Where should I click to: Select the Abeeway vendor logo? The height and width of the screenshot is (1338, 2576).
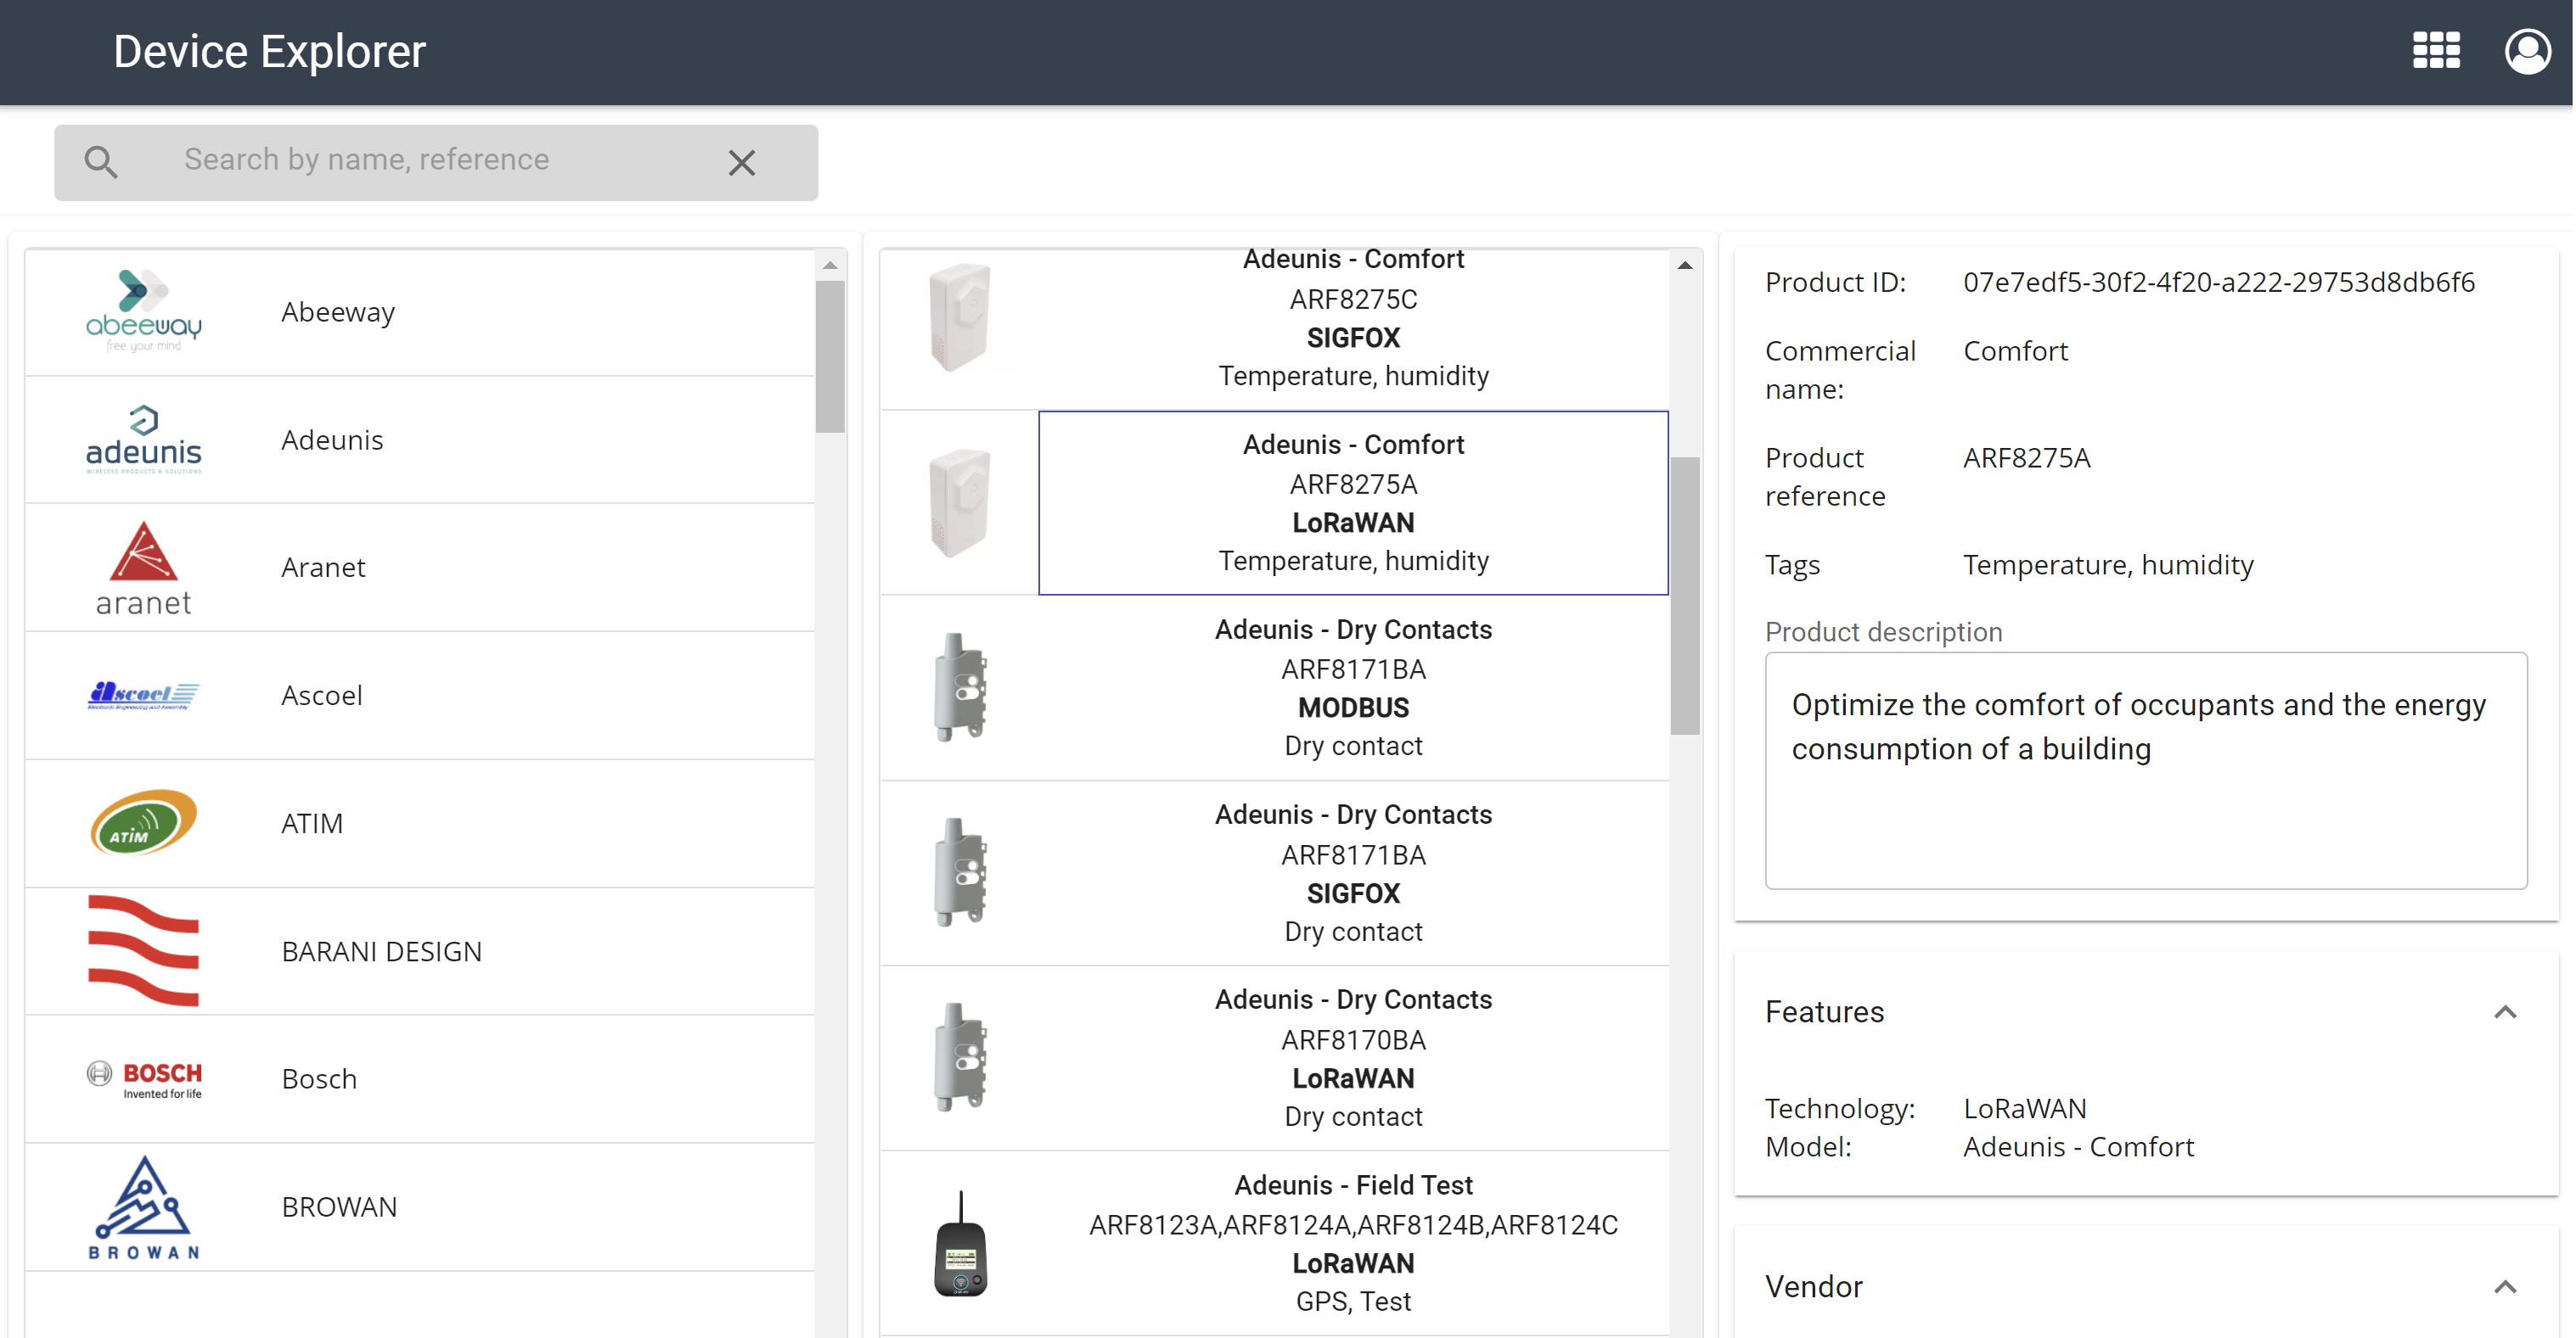coord(143,311)
